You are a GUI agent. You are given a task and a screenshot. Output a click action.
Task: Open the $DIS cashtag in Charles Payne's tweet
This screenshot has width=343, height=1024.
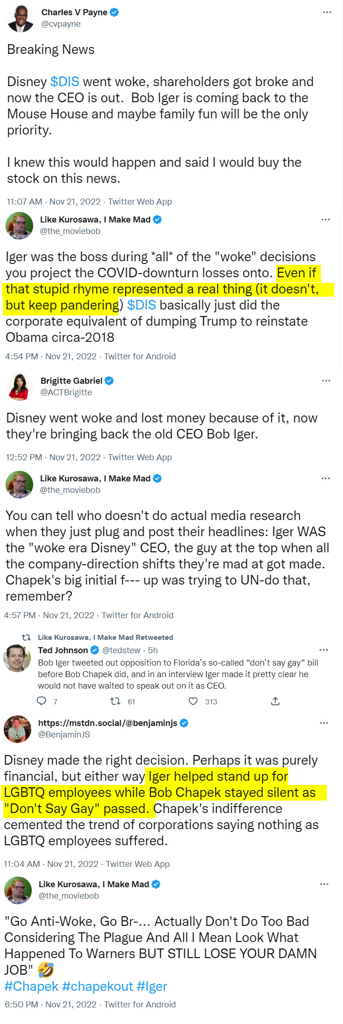(x=65, y=82)
